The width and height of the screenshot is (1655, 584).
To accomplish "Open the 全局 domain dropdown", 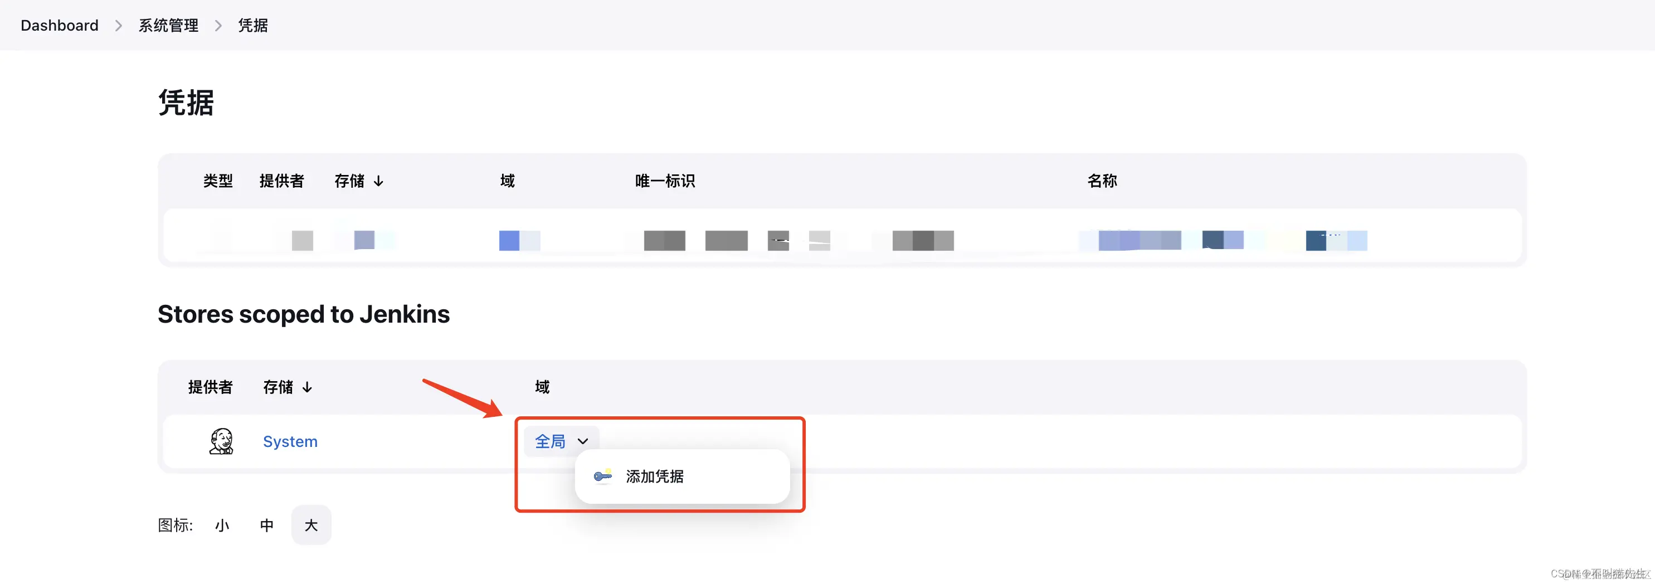I will point(550,441).
